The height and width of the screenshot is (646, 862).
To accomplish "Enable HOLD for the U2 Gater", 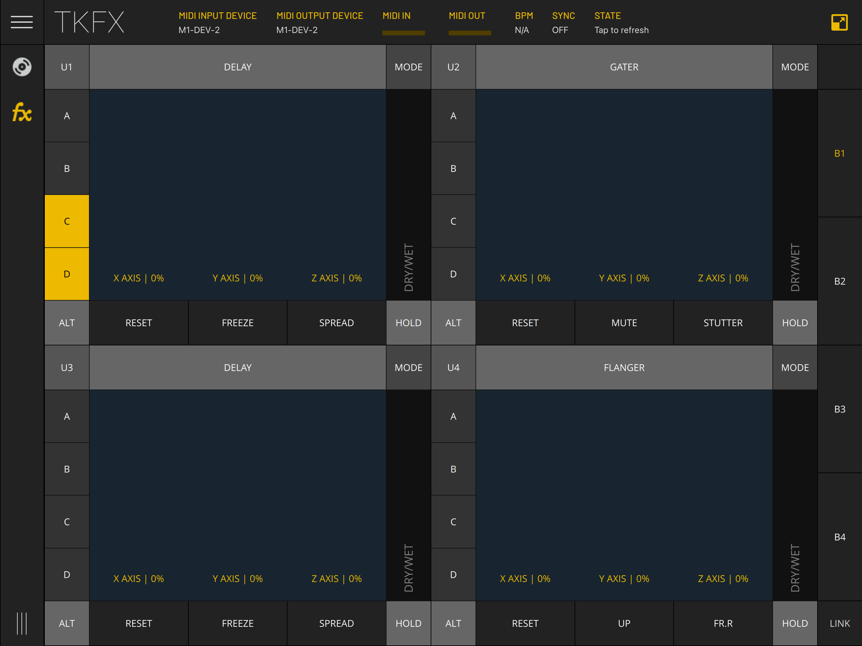I will [794, 323].
